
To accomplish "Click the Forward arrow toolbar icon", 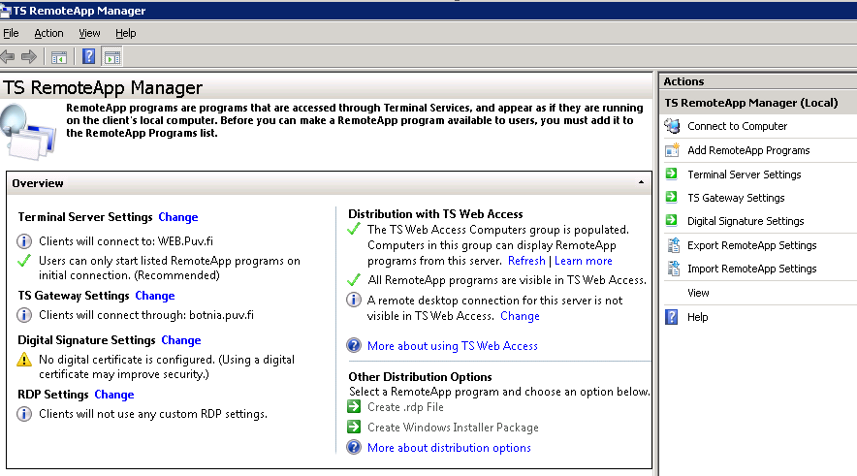I will (x=29, y=56).
